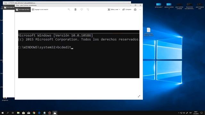Open Task View from the taskbar
The image size is (205, 115).
(x=13, y=113)
